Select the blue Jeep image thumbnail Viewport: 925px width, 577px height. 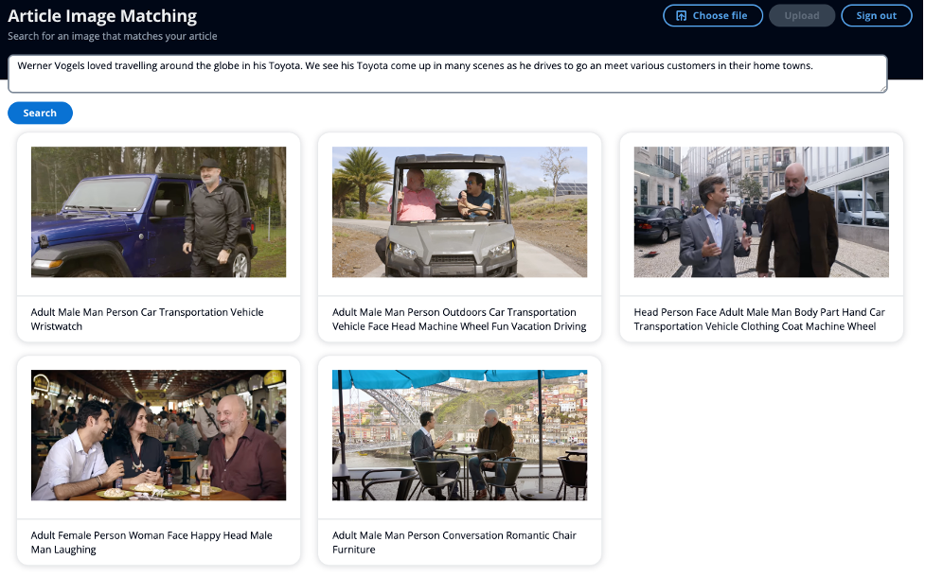coord(159,212)
